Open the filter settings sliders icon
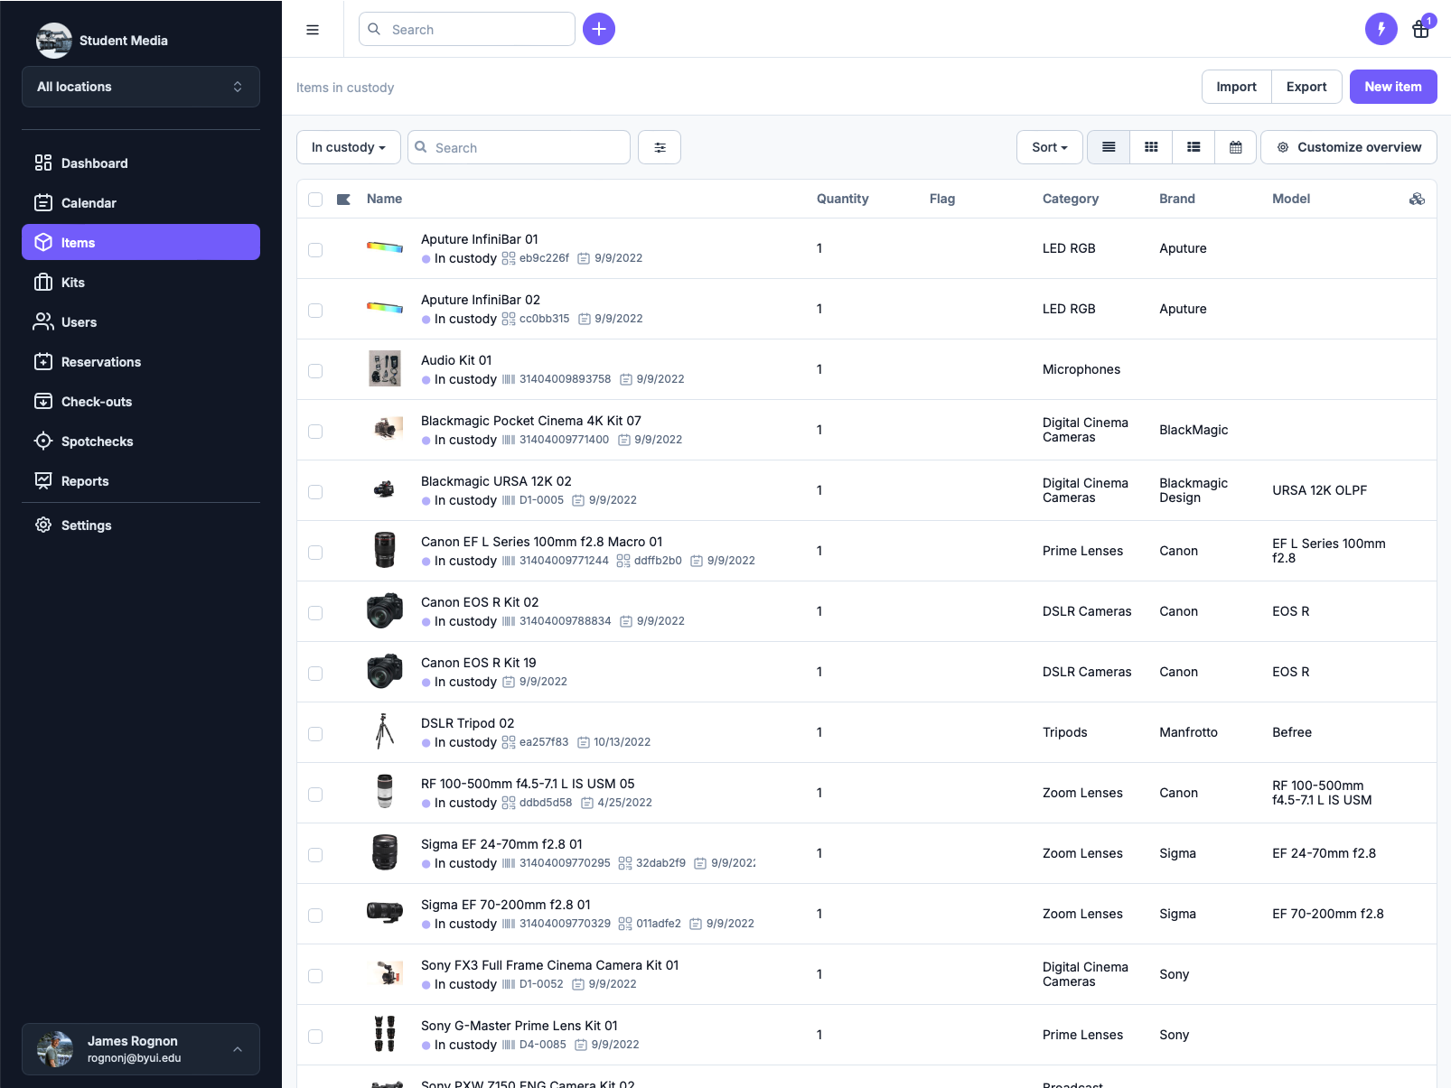The height and width of the screenshot is (1088, 1451). (660, 147)
